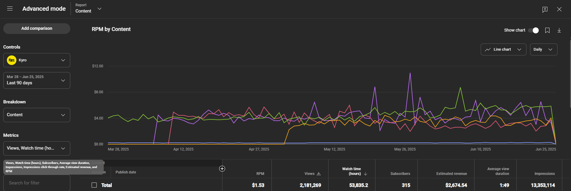
Task: Select the average view duration value 1:49
Action: (x=504, y=185)
